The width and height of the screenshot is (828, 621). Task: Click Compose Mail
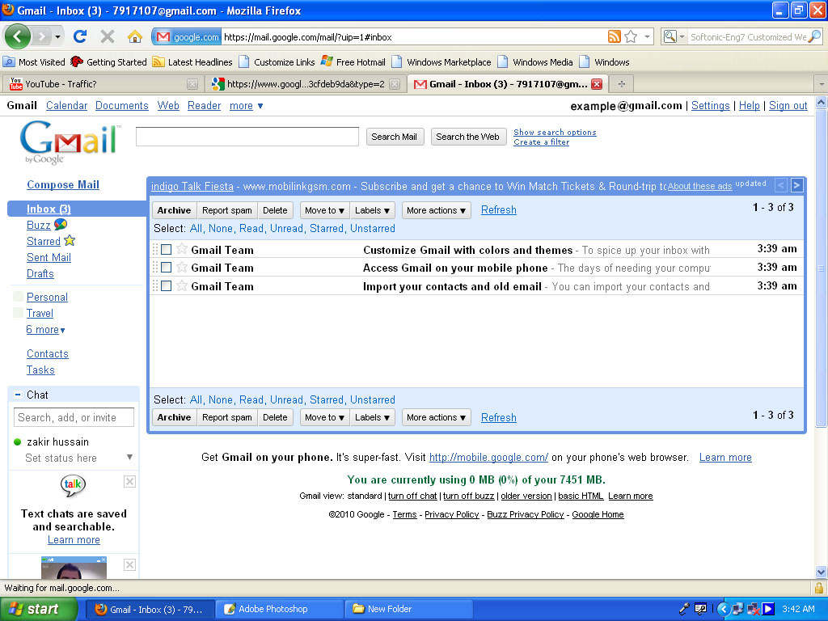coord(63,184)
